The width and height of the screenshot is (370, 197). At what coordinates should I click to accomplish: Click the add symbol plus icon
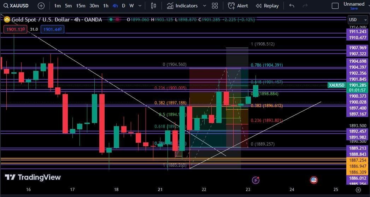point(41,6)
